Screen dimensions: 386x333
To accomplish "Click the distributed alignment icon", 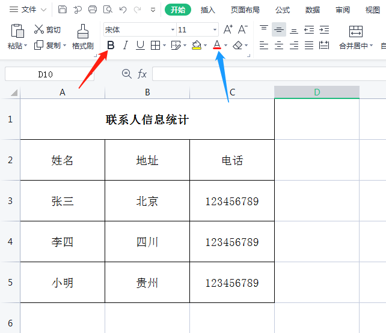I will click(x=324, y=45).
